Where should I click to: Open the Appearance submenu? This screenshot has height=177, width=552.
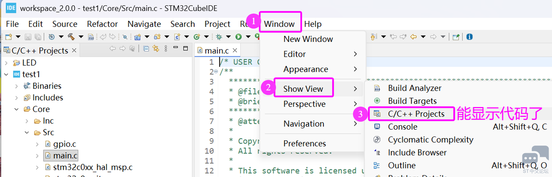coord(313,69)
